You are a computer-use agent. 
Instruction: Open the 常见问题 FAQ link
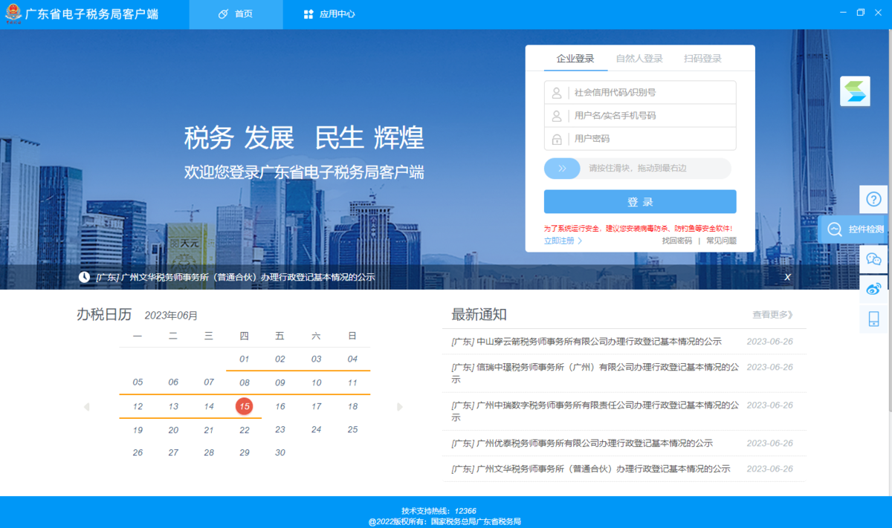click(721, 241)
